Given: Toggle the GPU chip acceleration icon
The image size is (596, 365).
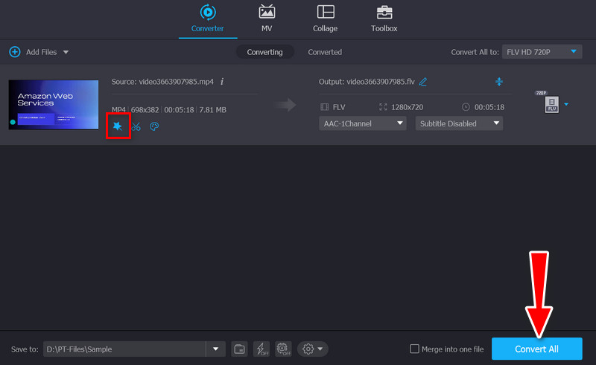Looking at the screenshot, I should coord(282,349).
